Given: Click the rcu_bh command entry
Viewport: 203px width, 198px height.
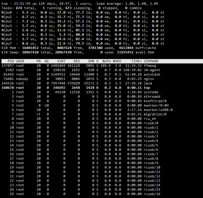Looking at the screenshot, I should (150, 119).
